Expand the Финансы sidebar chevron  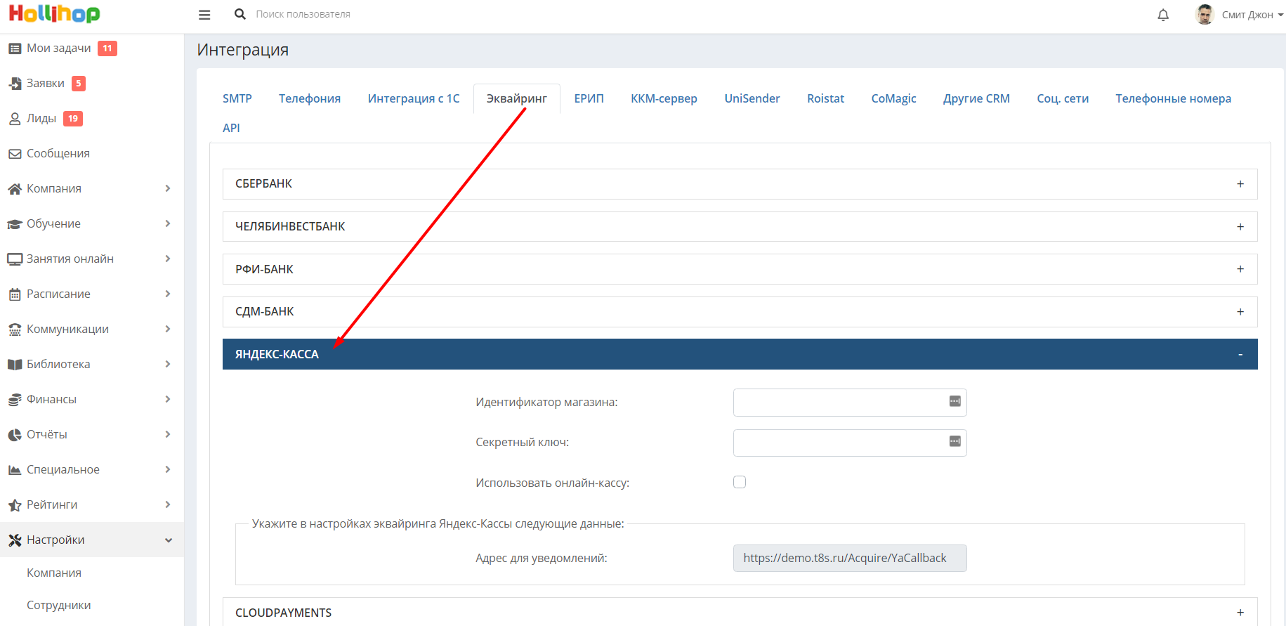click(168, 399)
